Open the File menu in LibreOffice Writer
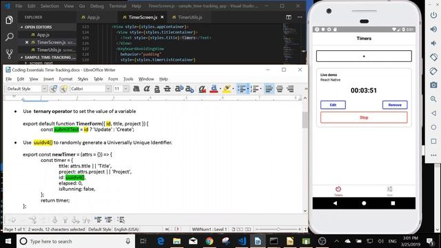Screen dimensions: 441x248 point(9,79)
